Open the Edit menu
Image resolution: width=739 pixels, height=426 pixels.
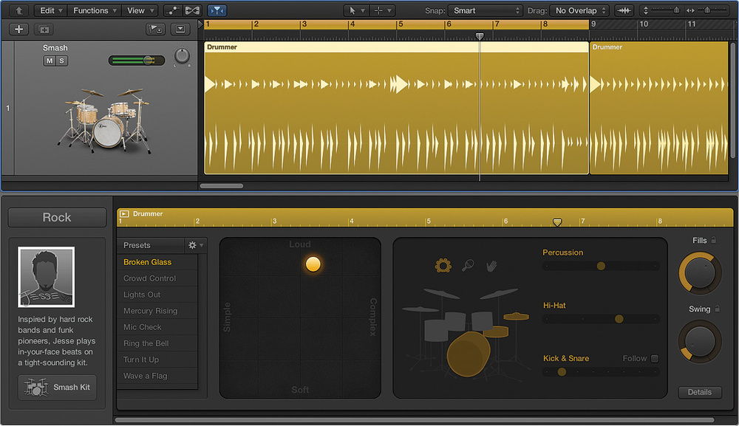(x=51, y=10)
